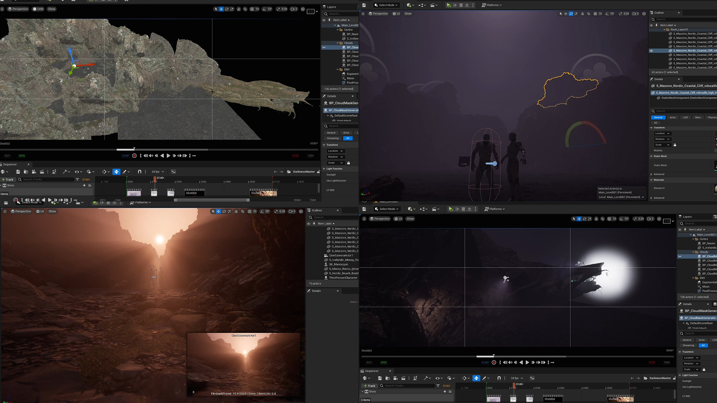Screen dimensions: 717x403
Task: Toggle scale lock in the Coastal Cliff details
Action: pos(675,145)
